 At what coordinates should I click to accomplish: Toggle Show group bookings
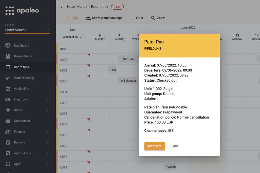pos(104,18)
